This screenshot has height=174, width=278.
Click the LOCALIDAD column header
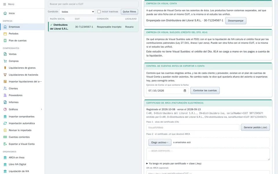(131, 19)
